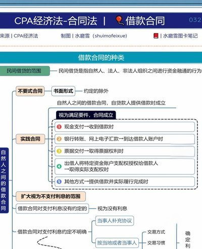202x249 pixels.
Task: Click the orange number 2 circle
Action: [x=59, y=139]
